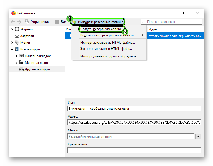The width and height of the screenshot is (213, 166).
Task: Select Журнал in the sidebar
Action: tap(26, 29)
